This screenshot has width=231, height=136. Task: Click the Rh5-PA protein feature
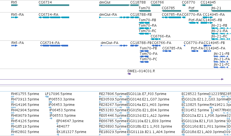click(x=14, y=46)
